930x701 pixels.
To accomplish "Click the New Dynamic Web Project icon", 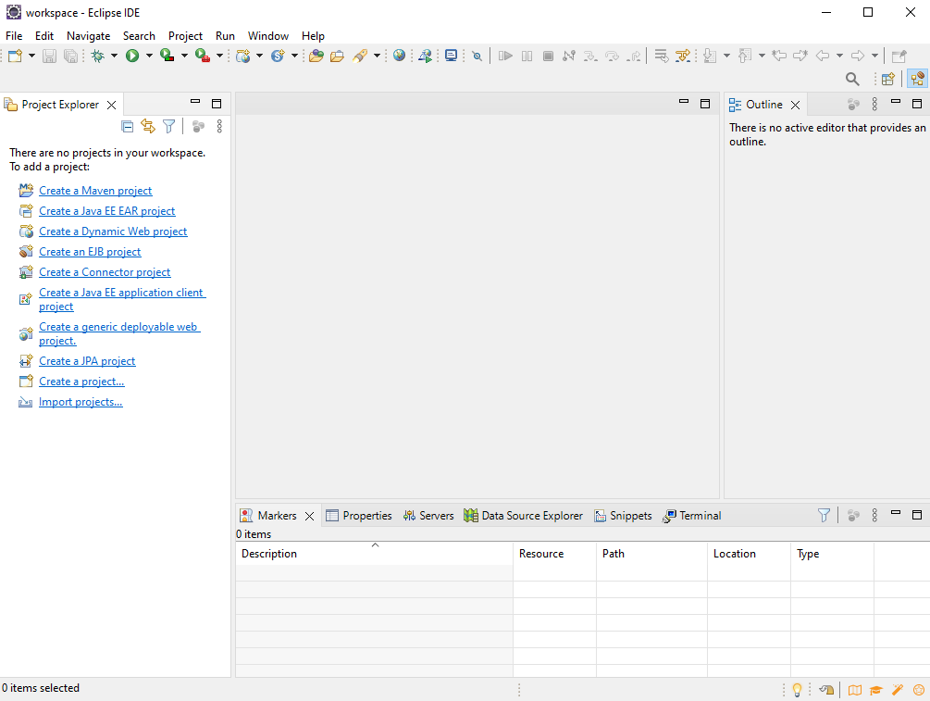I will point(243,56).
